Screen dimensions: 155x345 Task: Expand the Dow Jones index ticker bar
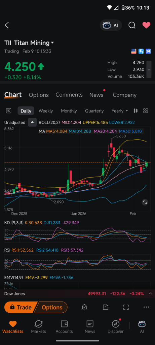click(77, 293)
